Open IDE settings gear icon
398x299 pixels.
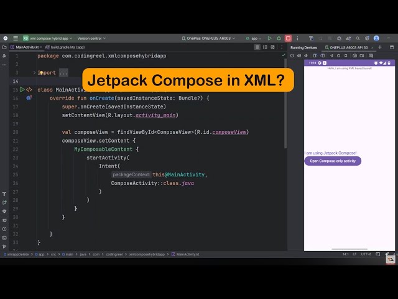click(367, 39)
